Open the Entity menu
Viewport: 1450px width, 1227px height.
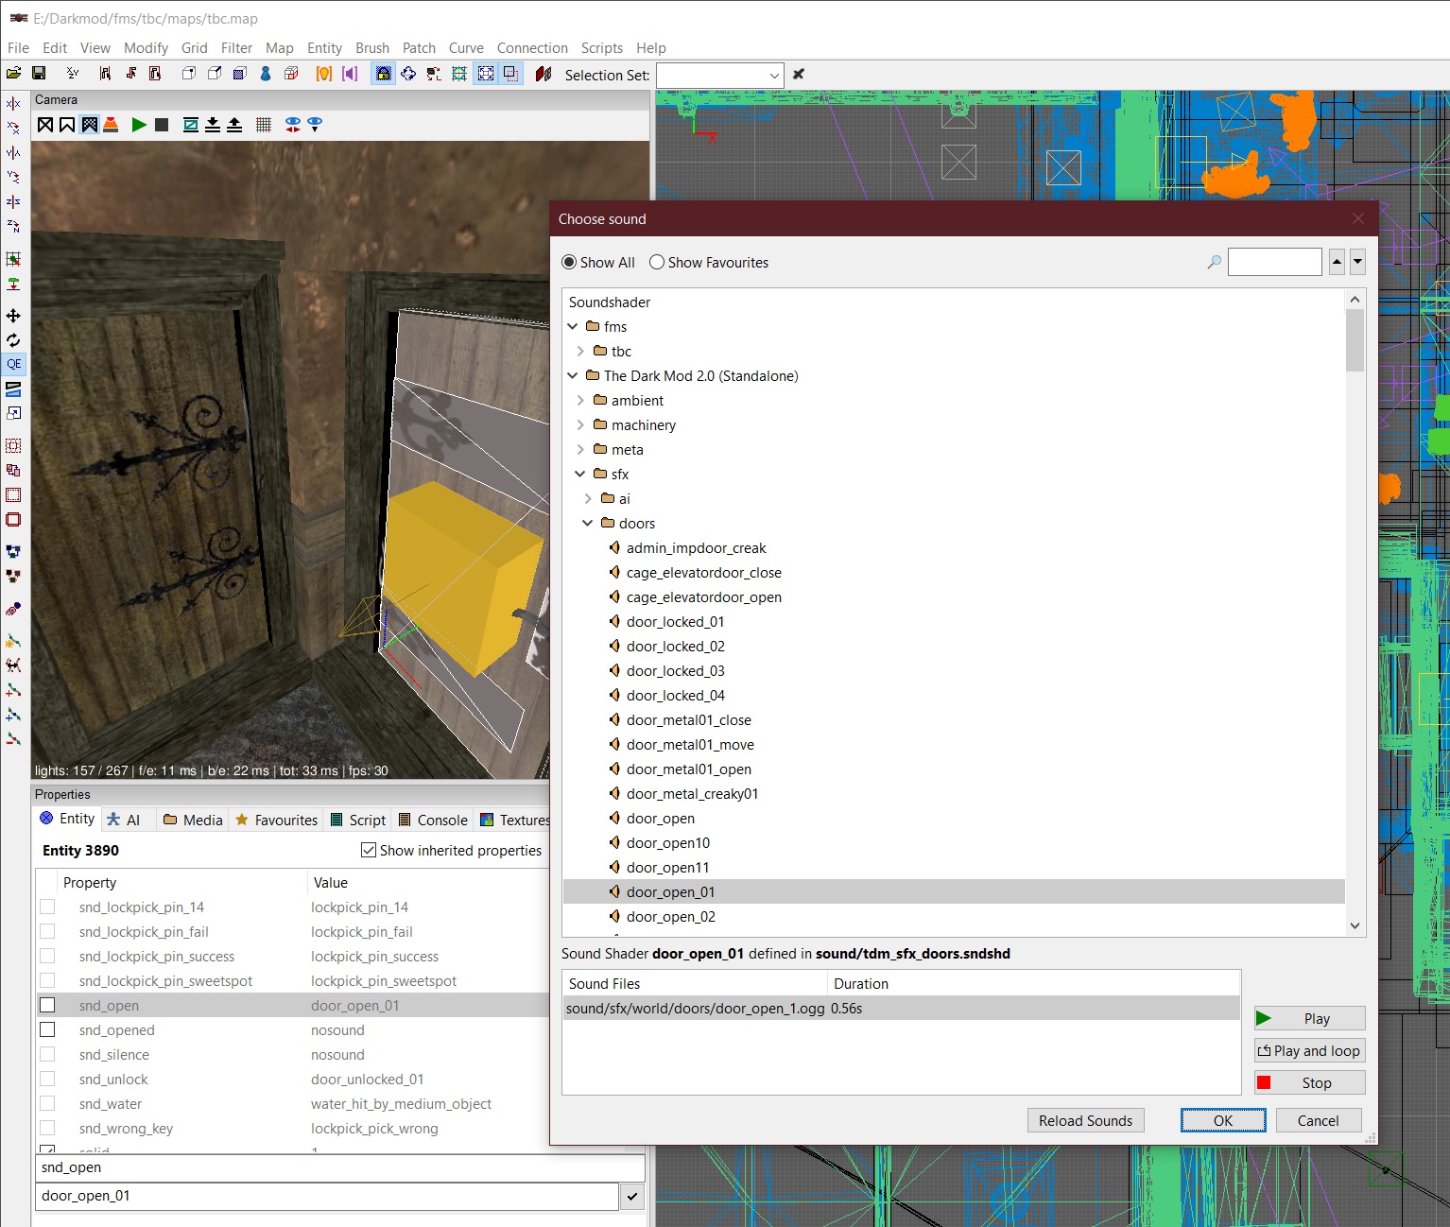[x=324, y=48]
